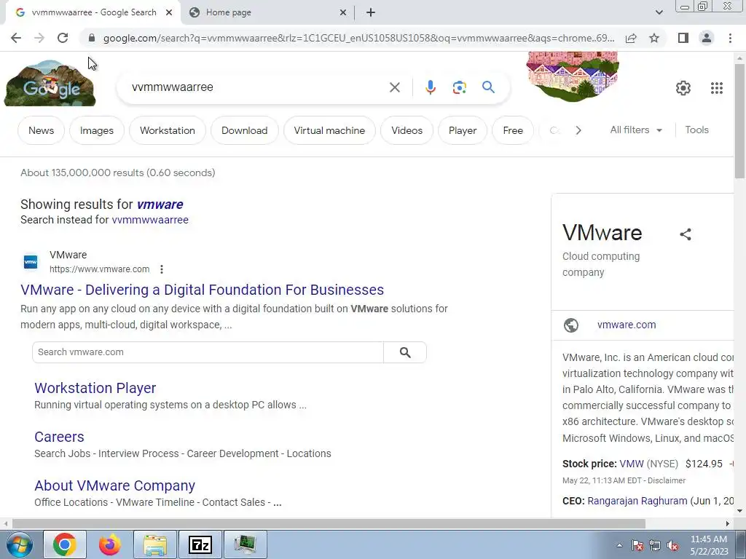746x559 pixels.
Task: Click the search vmware.com magnifier button
Action: pos(405,352)
